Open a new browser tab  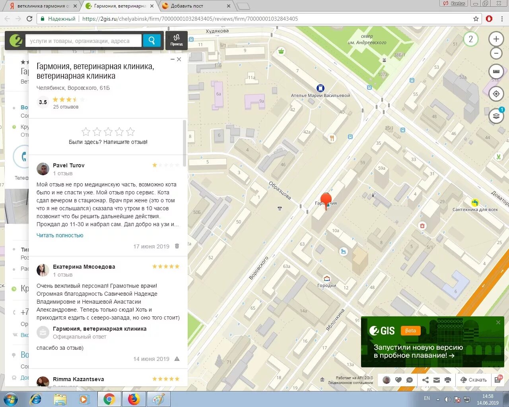243,6
